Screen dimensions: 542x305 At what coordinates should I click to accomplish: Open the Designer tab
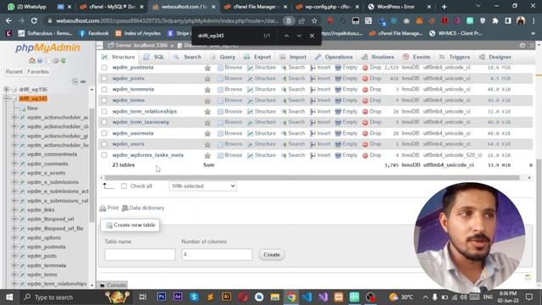495,57
